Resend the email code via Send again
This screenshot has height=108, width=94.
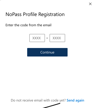pos(75,100)
